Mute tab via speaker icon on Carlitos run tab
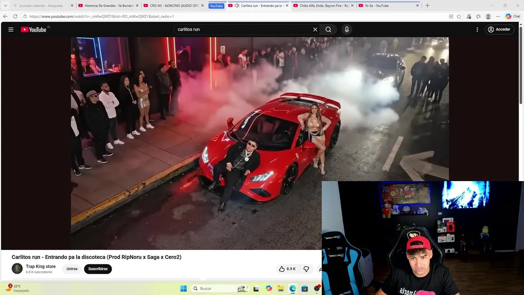524x295 pixels. pos(237,6)
